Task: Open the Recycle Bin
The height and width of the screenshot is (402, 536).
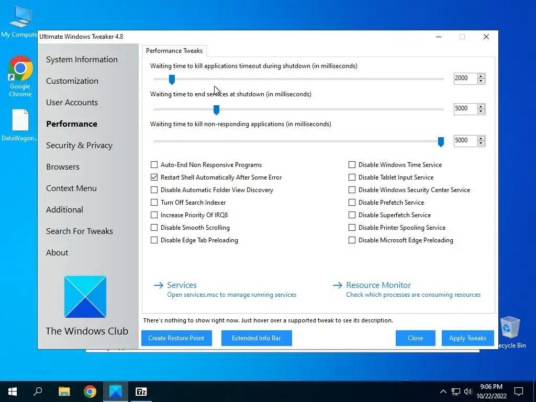Action: [510, 332]
